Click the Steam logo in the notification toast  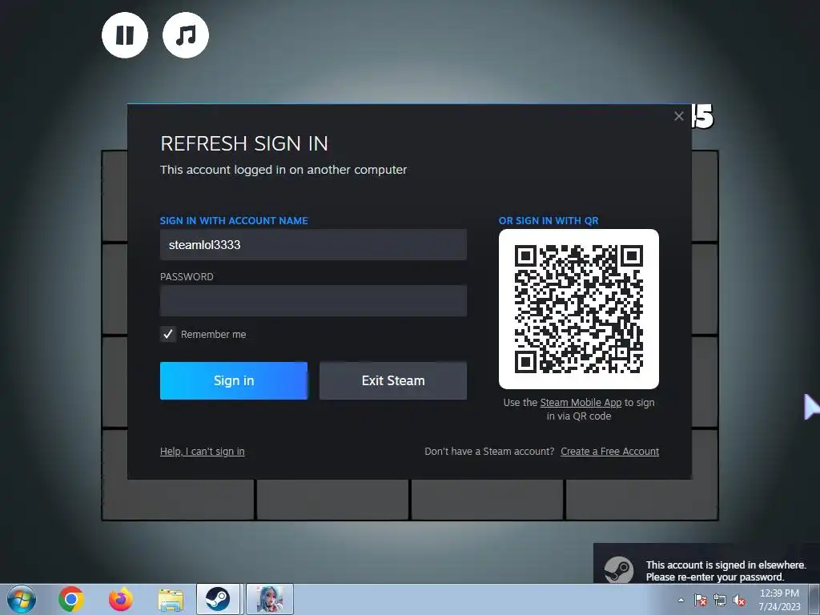[x=619, y=569]
